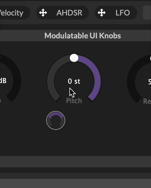Click the gray button right of LFO

[147, 13]
